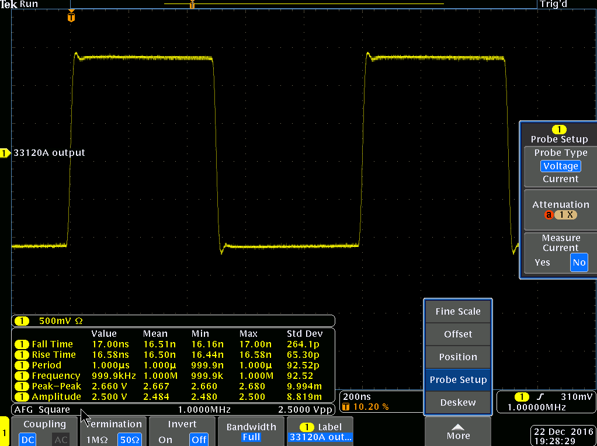Click the 1.00000MHz trigger frequency readout
This screenshot has width=597, height=446.
(536, 407)
